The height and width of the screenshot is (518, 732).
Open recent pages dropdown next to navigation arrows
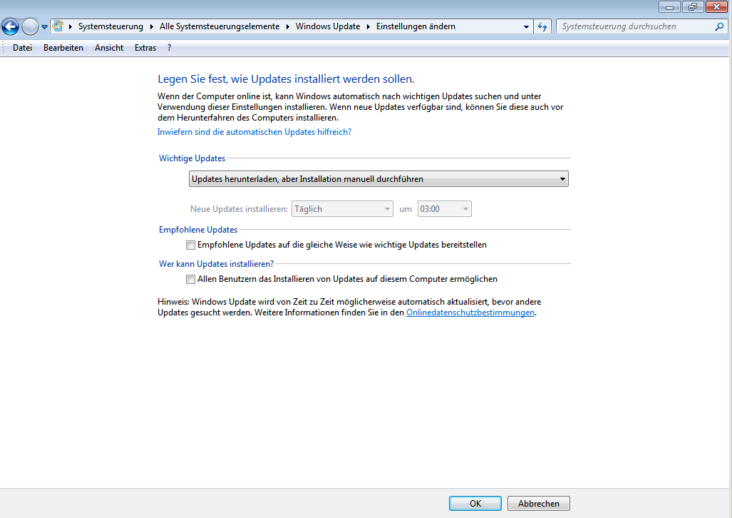pos(44,27)
